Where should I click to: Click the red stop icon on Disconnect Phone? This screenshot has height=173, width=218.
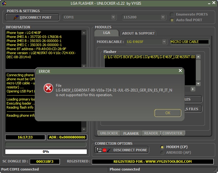(x=105, y=150)
